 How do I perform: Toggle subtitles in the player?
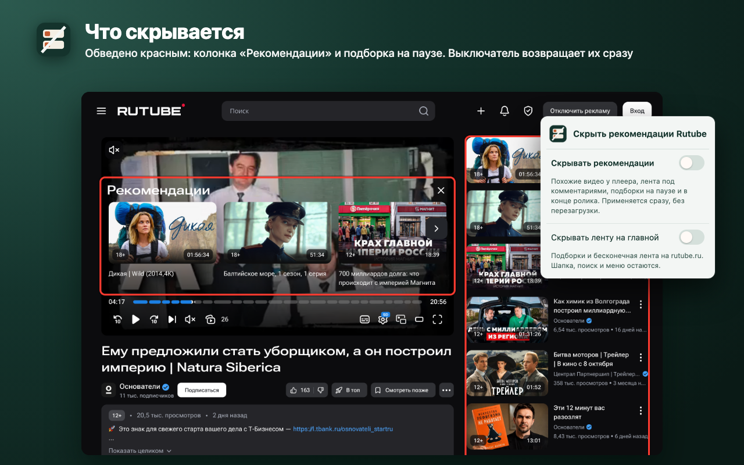[x=364, y=319]
